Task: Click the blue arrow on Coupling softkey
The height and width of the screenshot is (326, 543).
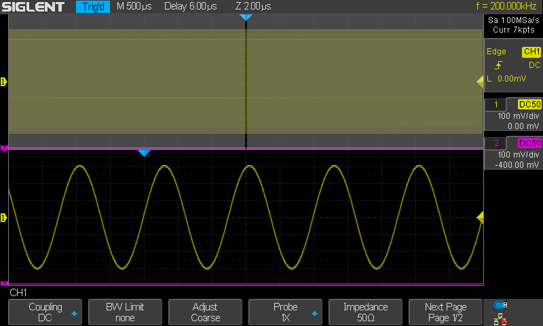Action: 74,314
